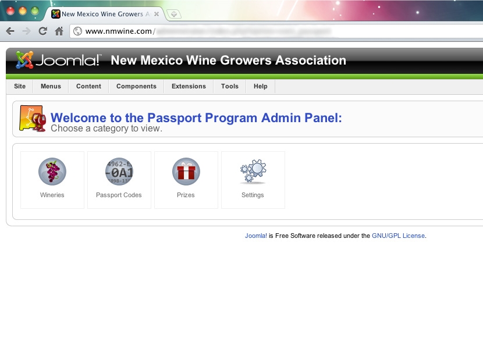Go back with browser back arrow

tap(10, 31)
